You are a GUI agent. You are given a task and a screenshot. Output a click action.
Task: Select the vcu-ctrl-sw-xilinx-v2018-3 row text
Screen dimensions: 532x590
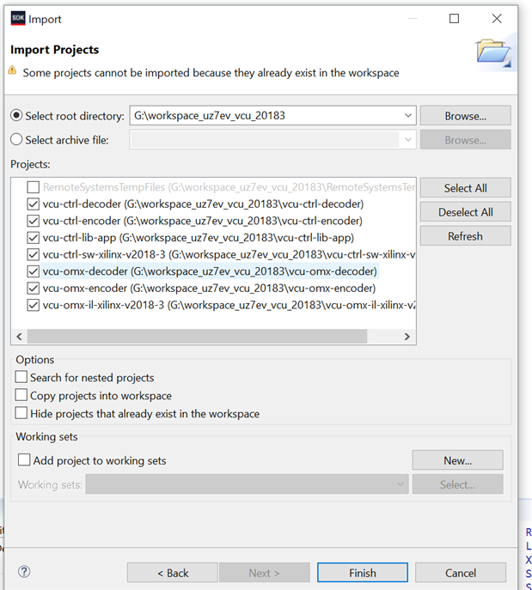coord(229,255)
